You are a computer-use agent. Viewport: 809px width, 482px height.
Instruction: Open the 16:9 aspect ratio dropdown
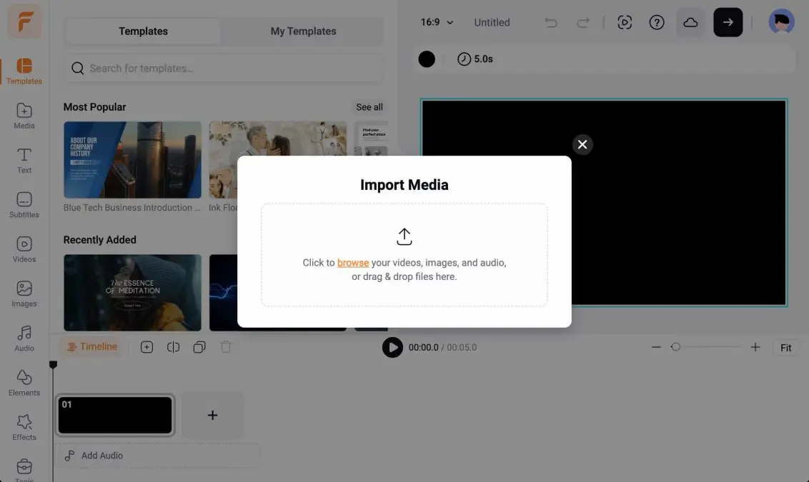click(x=437, y=22)
